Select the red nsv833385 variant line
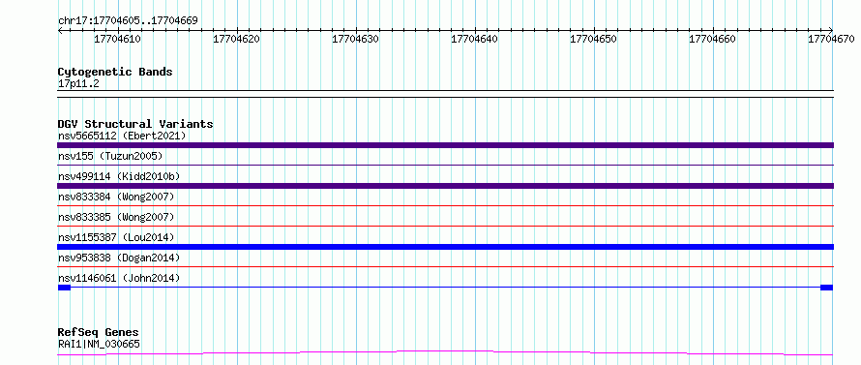 (445, 226)
